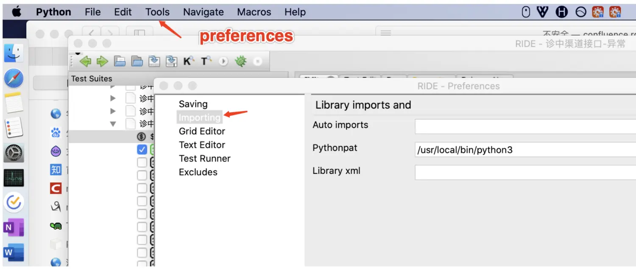
Task: Select Saving in Preferences list
Action: pos(193,104)
